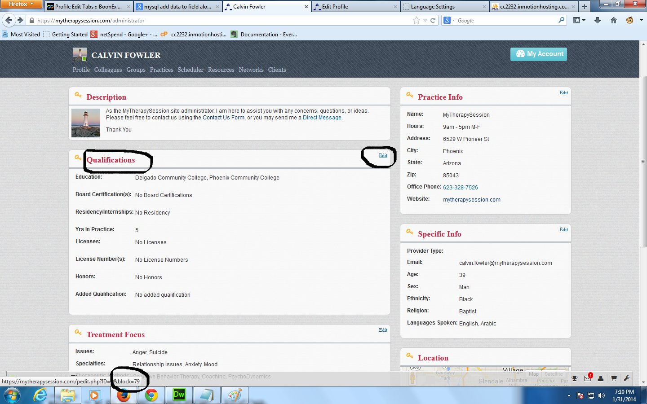This screenshot has width=647, height=404.
Task: Show hidden system tray icons
Action: pyautogui.click(x=569, y=395)
